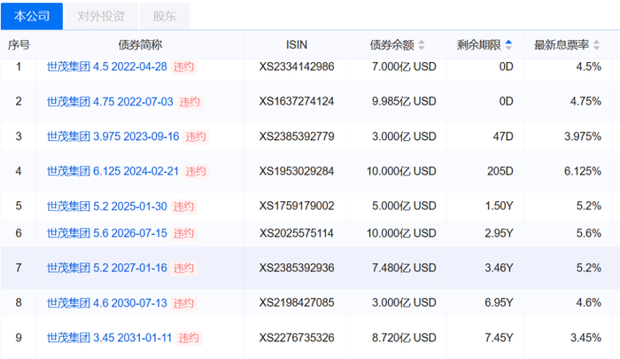Switch to the 本公司 tab
The width and height of the screenshot is (620, 359).
coord(33,15)
